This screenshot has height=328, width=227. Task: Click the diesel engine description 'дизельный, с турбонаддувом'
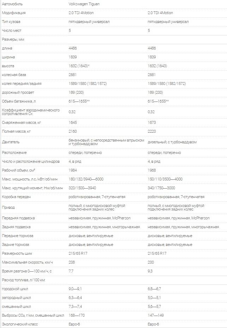click(x=172, y=142)
